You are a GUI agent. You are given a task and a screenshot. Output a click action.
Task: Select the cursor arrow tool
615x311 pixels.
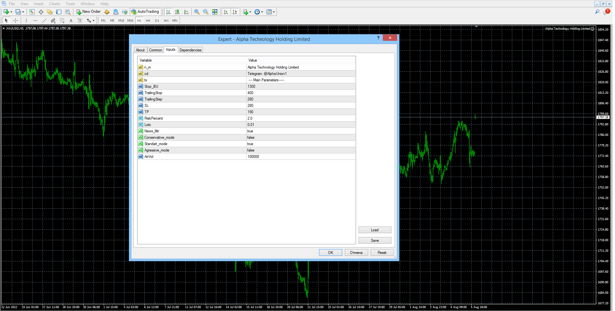(x=6, y=20)
